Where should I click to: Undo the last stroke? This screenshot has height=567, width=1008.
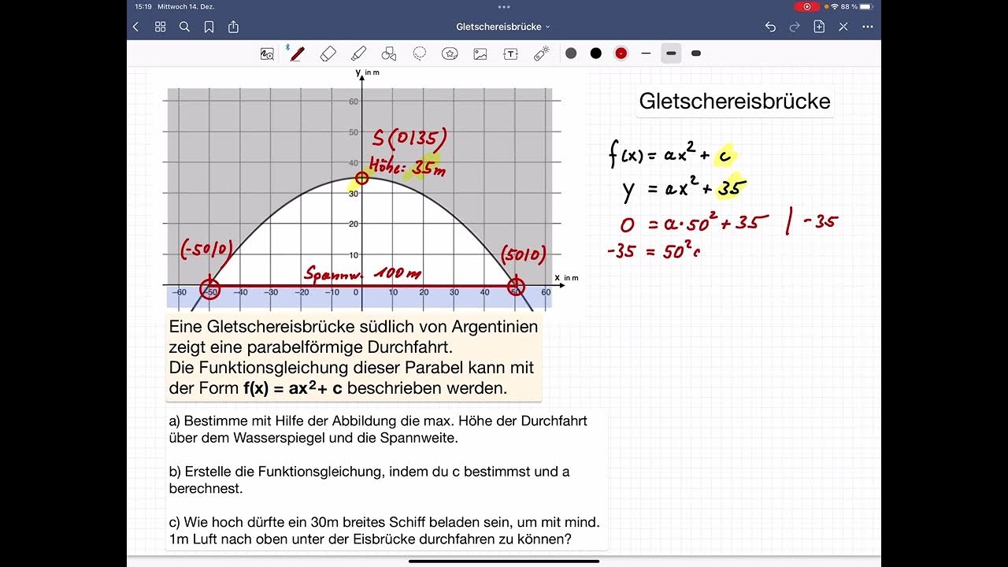(x=770, y=27)
